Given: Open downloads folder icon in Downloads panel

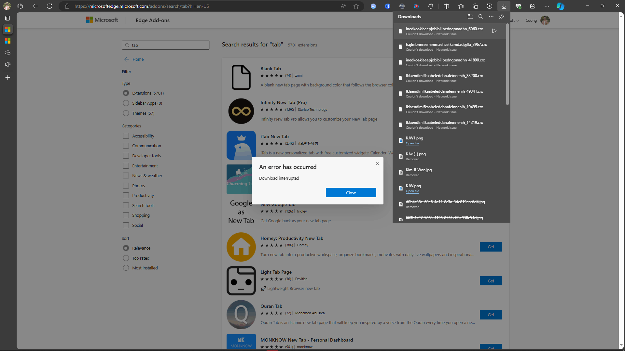Looking at the screenshot, I should click(470, 17).
